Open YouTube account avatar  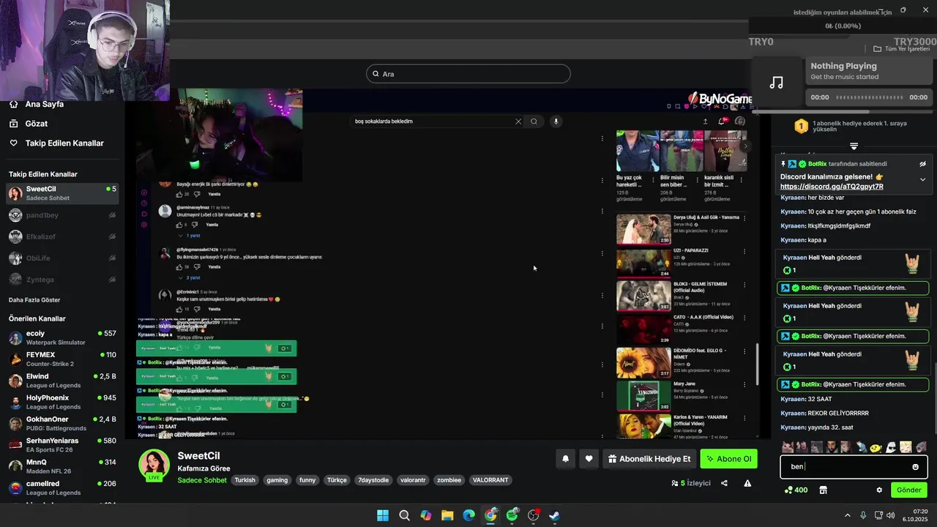point(740,122)
